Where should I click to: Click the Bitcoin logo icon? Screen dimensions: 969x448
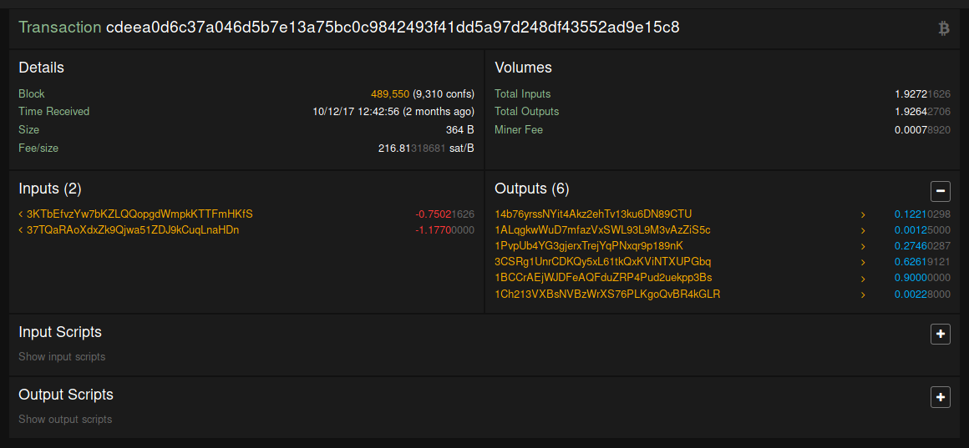point(944,28)
